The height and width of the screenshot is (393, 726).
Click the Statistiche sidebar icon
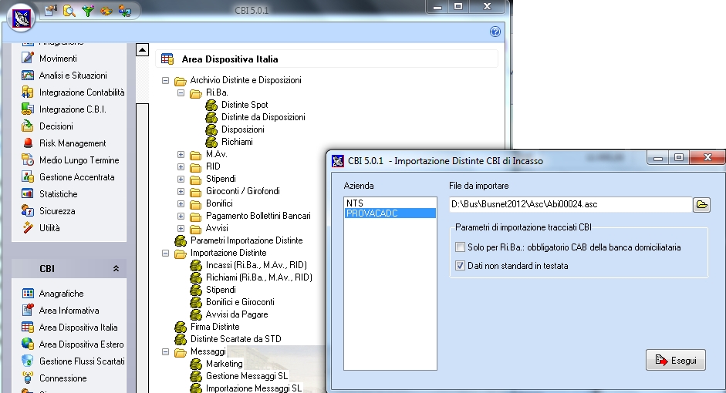[28, 193]
